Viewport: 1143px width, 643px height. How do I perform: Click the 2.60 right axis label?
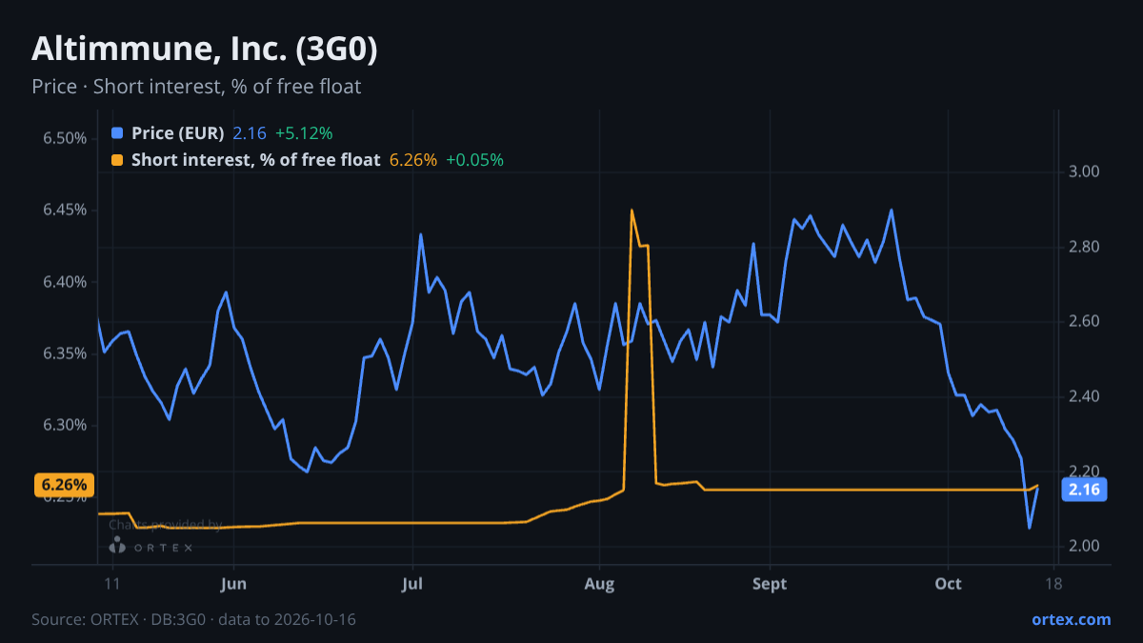[1085, 322]
